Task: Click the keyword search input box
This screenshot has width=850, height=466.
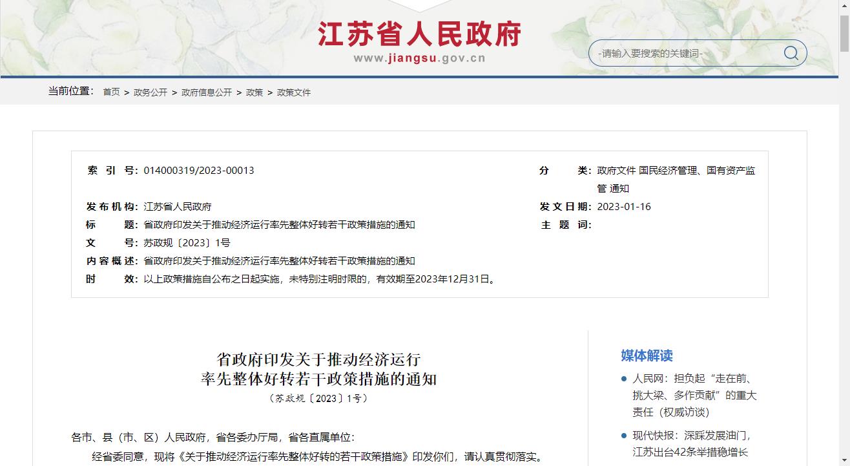Action: 685,54
